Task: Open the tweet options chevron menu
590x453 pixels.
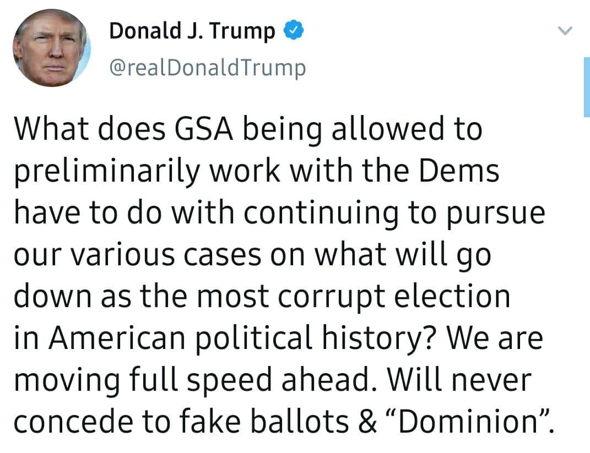Action: click(x=566, y=31)
